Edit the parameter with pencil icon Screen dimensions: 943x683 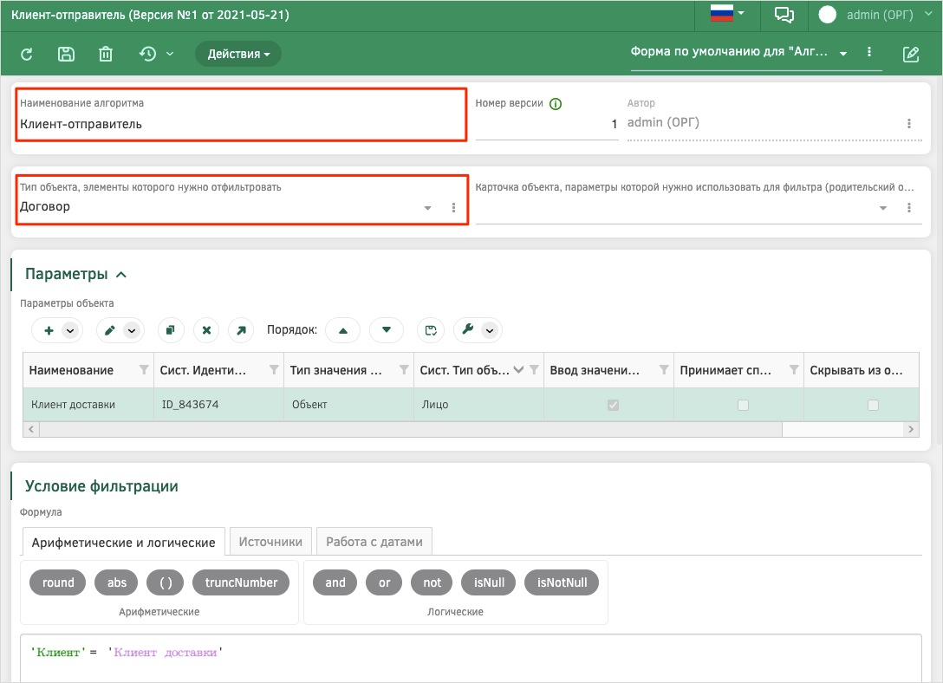coord(109,330)
